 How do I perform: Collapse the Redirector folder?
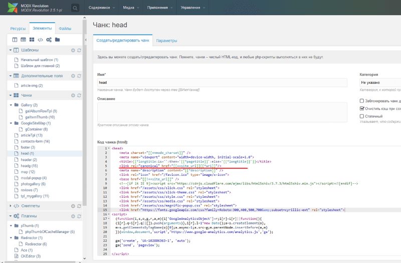[x=11, y=237]
